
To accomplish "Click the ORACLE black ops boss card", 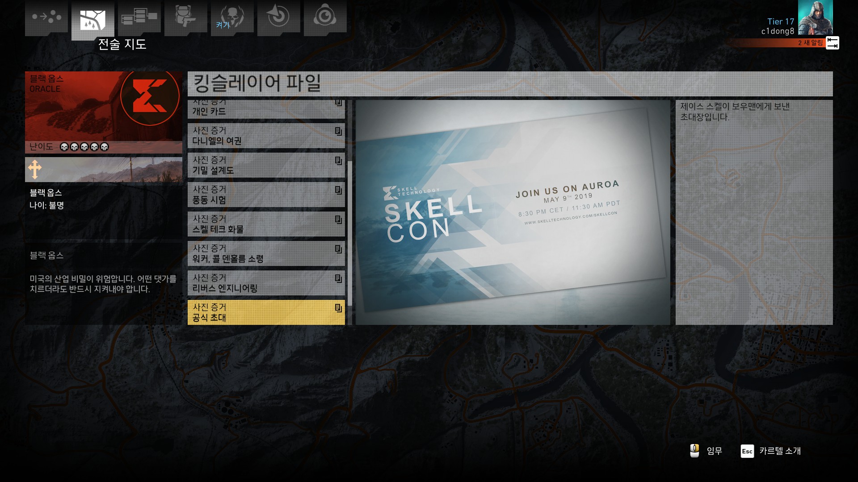I will [103, 112].
